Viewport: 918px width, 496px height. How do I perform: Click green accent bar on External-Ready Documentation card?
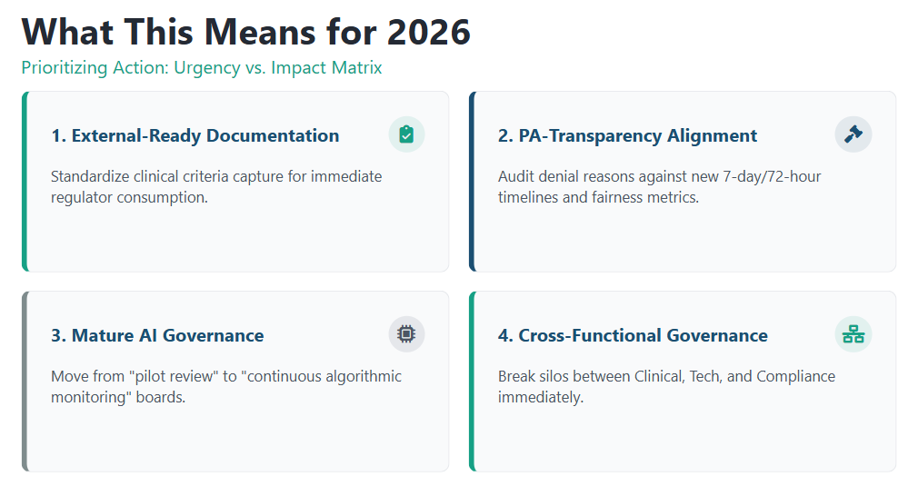pyautogui.click(x=25, y=182)
